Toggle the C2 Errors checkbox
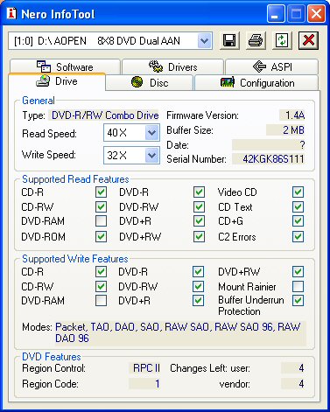 pyautogui.click(x=298, y=236)
